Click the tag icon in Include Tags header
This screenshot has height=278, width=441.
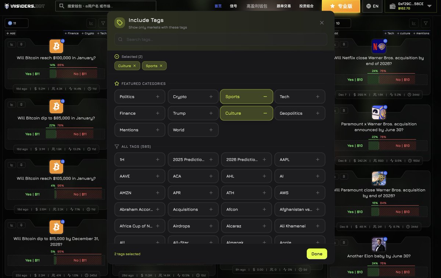point(120,23)
